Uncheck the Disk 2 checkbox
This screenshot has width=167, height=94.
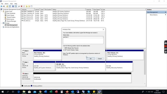coord(64,37)
